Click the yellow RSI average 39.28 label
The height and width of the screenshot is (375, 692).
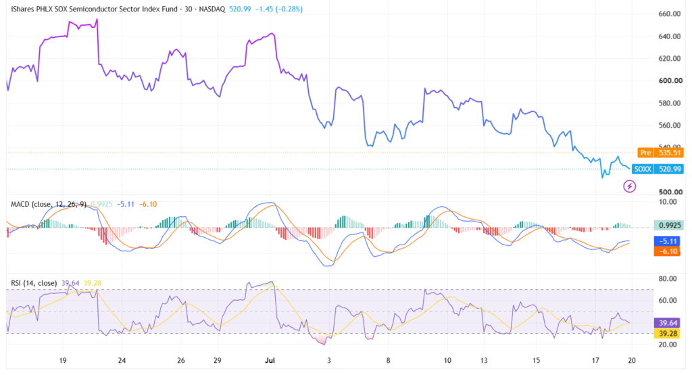[x=667, y=333]
